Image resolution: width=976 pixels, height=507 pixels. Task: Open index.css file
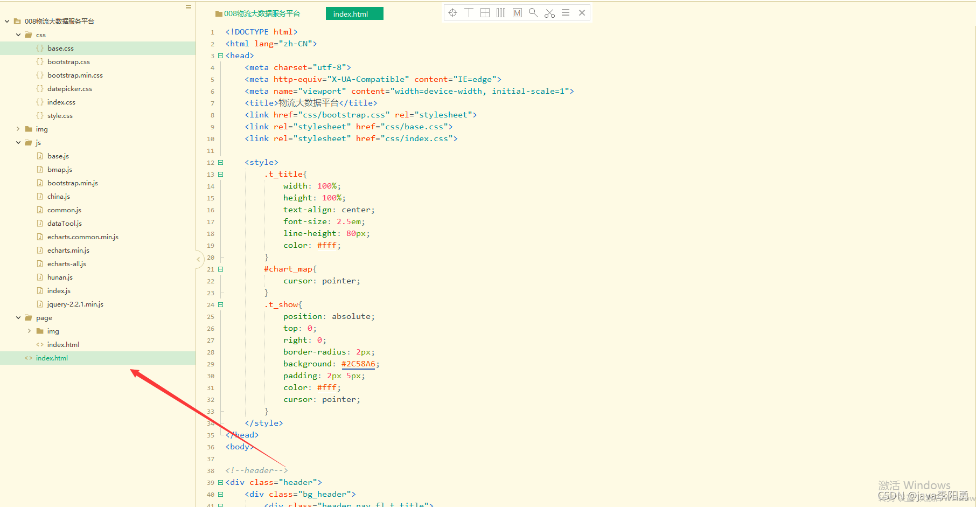click(x=61, y=102)
